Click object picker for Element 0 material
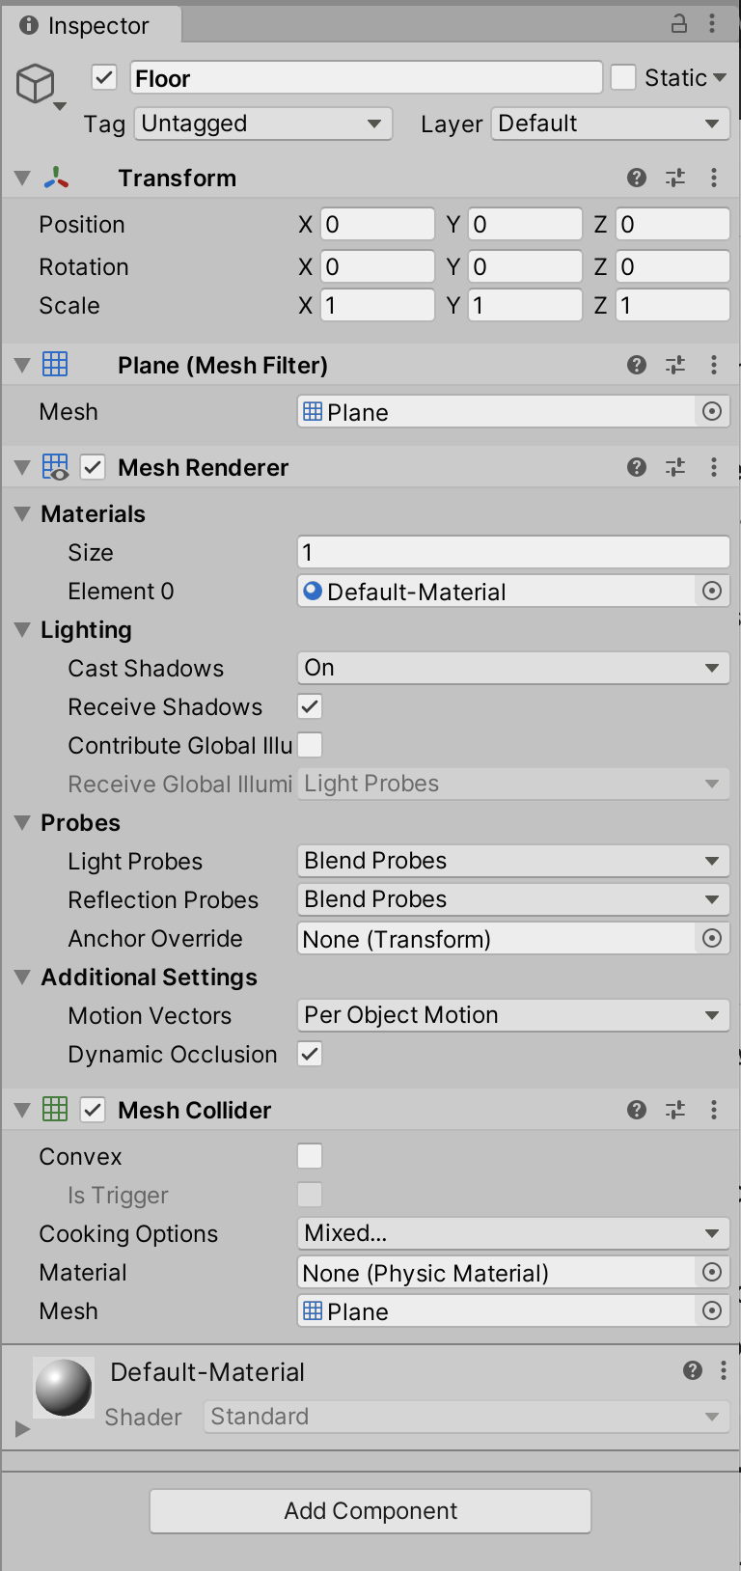The image size is (741, 1571). [712, 591]
